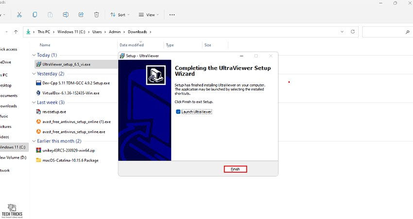Click the Share icon in toolbar

(81, 15)
